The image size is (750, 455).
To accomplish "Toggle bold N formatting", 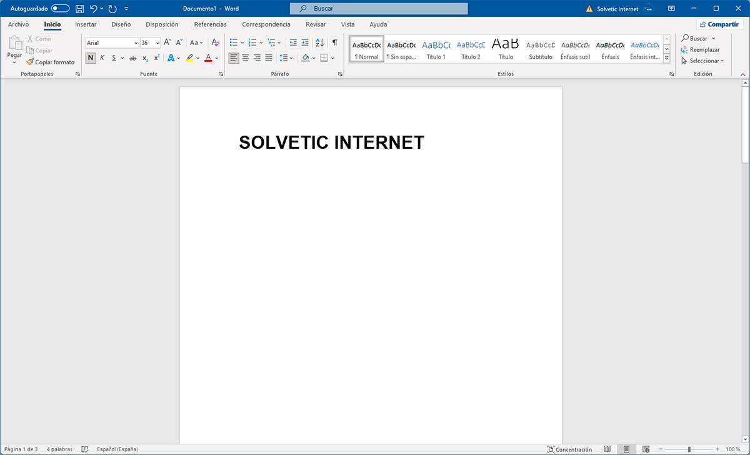I will coord(91,58).
